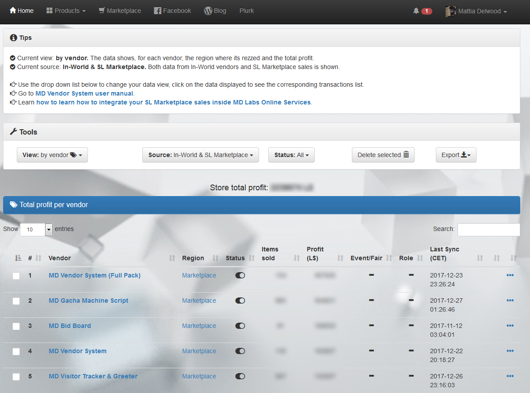Open MD Bid Board vendor link
This screenshot has width=530, height=393.
pos(70,326)
